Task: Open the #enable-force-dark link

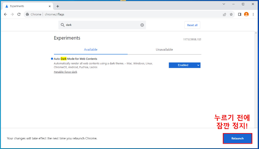Action: click(x=65, y=72)
